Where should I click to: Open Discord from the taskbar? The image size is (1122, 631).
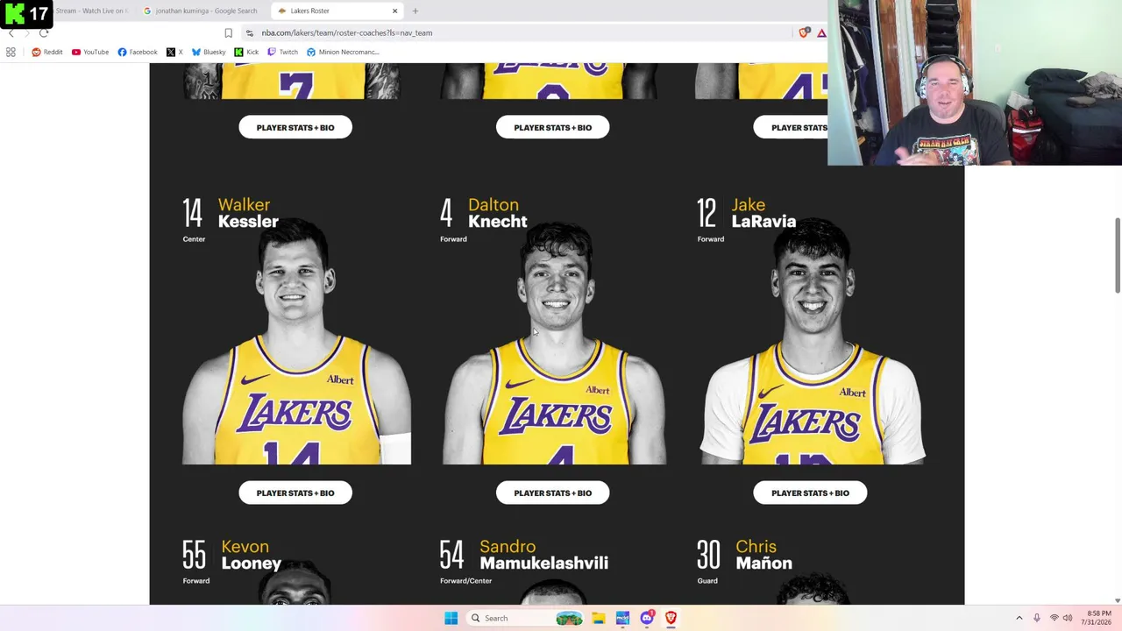click(647, 618)
